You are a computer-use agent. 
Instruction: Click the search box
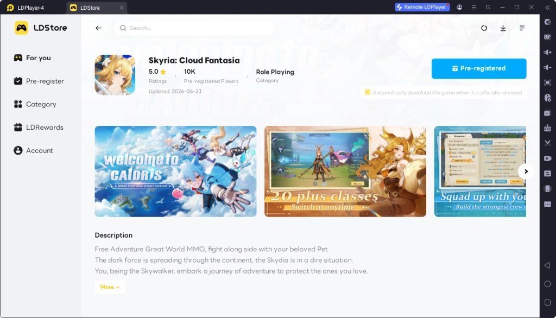(x=194, y=28)
